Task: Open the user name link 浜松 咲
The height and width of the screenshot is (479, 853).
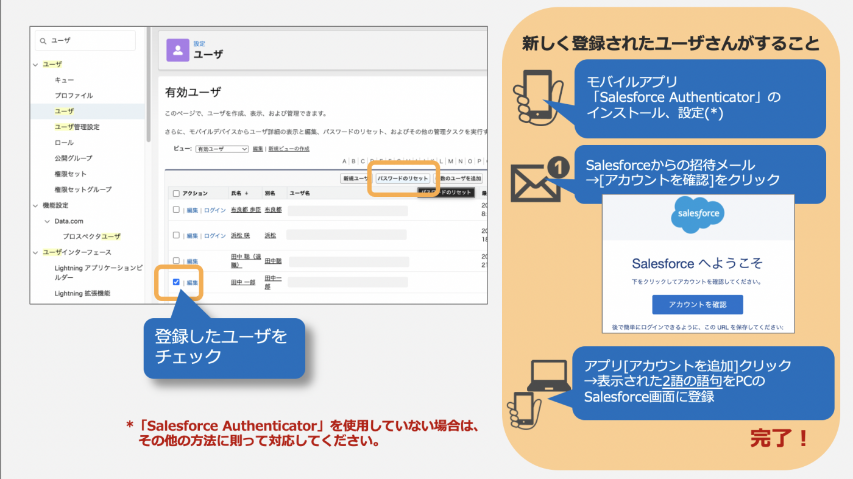Action: (240, 236)
